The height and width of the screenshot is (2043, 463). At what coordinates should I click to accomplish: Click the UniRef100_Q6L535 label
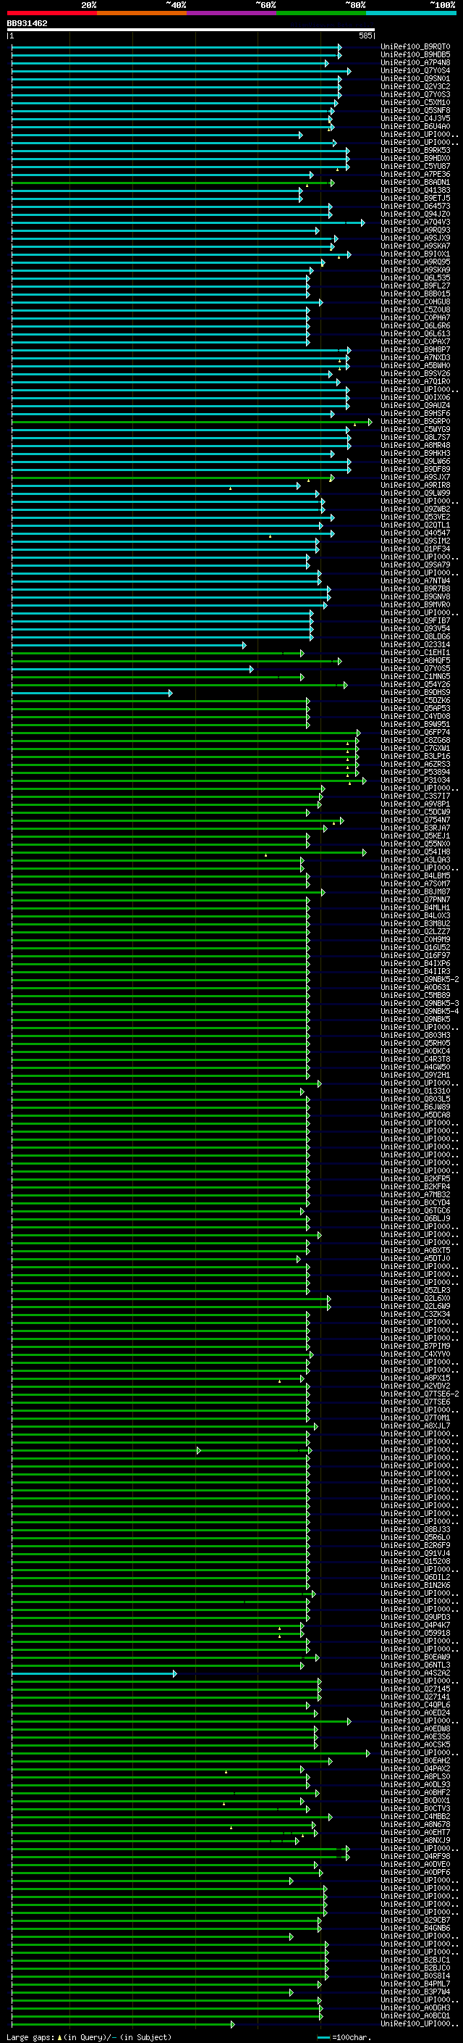(415, 278)
